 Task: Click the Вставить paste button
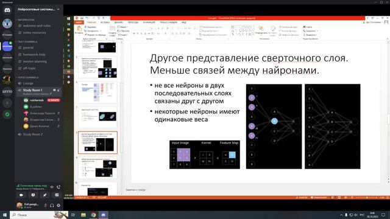[x=79, y=30]
